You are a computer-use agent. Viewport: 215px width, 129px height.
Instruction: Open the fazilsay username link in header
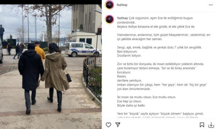(122, 5)
